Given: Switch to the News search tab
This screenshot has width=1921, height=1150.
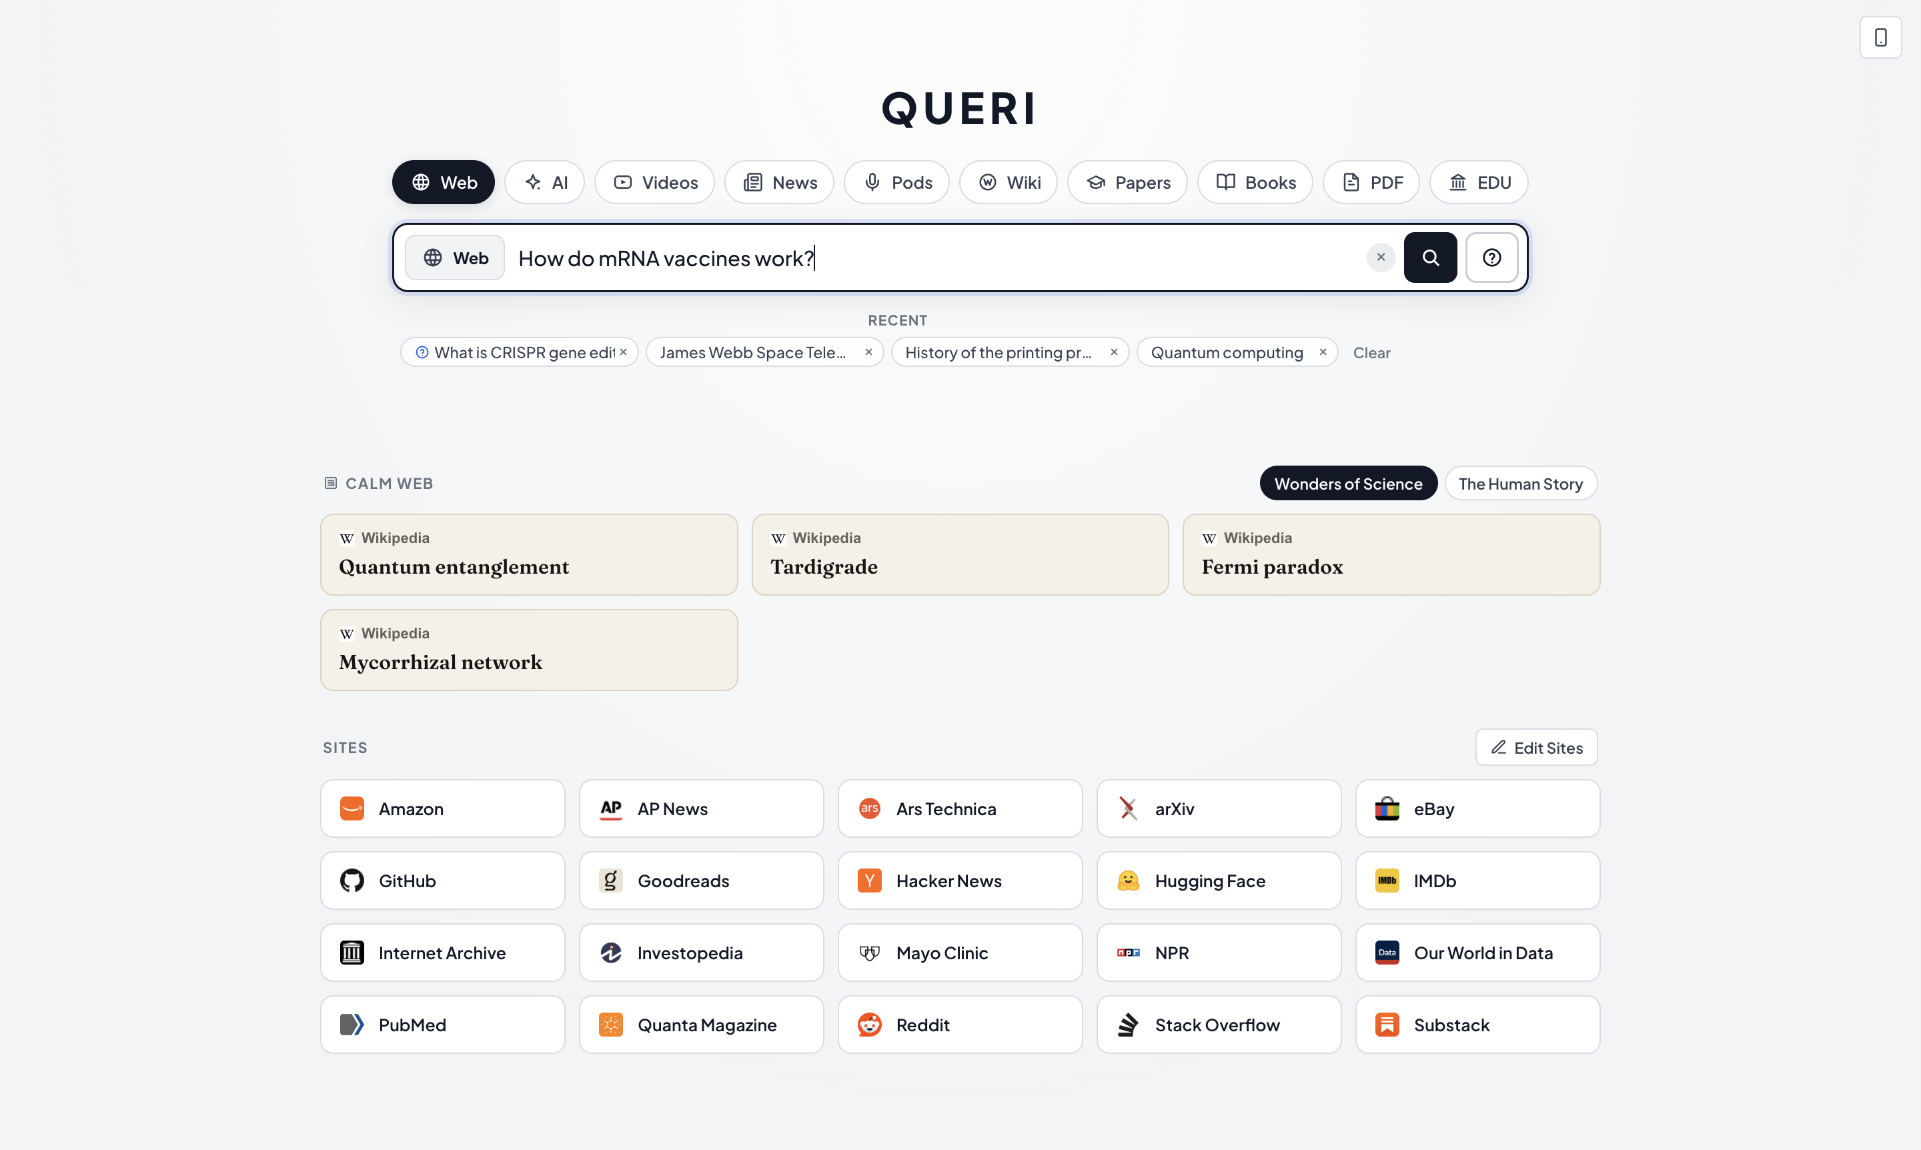Looking at the screenshot, I should 779,182.
